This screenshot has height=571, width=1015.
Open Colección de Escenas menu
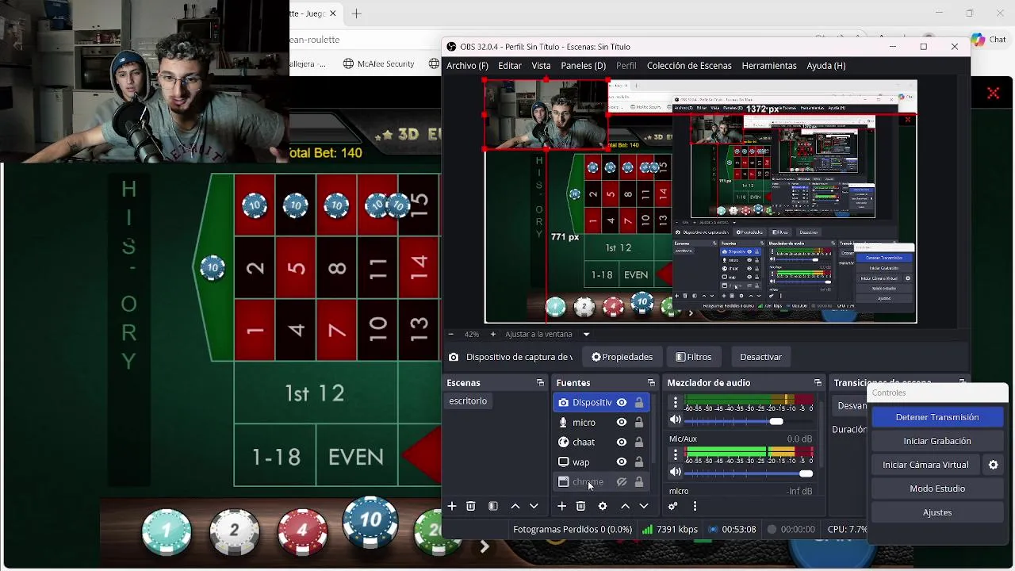[689, 66]
